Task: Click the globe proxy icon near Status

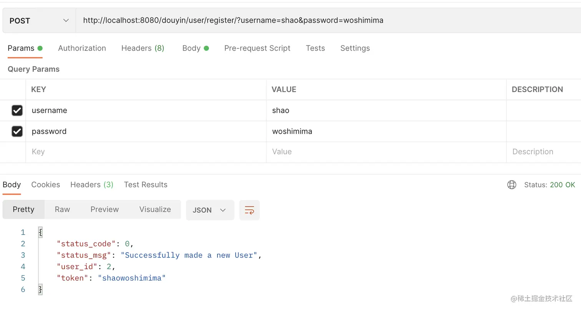Action: point(511,185)
